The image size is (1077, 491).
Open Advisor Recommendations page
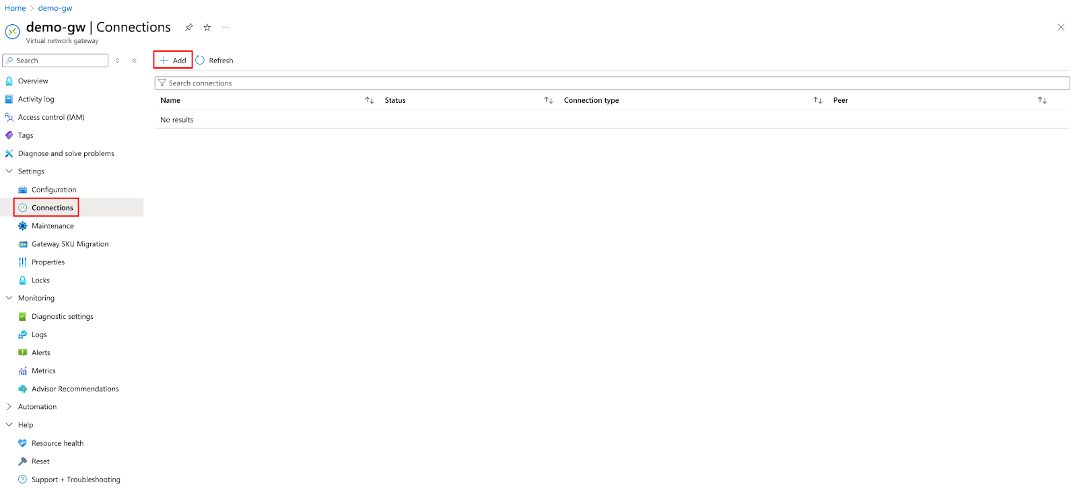75,389
